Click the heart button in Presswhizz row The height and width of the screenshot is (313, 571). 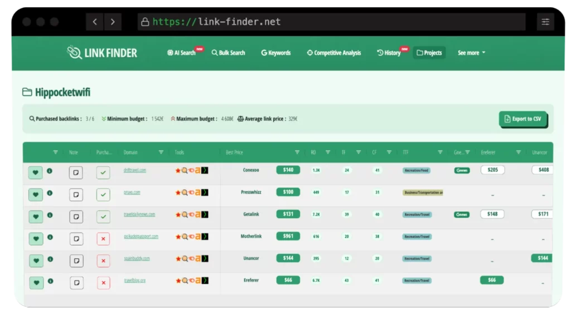tap(35, 195)
